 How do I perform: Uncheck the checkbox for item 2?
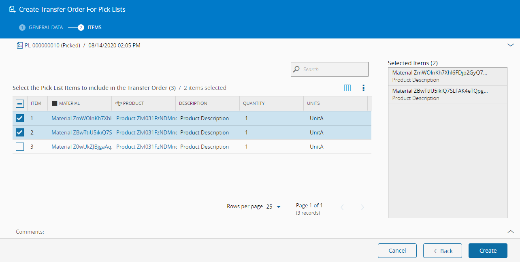coord(20,132)
